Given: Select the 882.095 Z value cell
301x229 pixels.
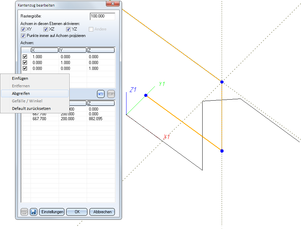Looking at the screenshot, I should point(96,118).
